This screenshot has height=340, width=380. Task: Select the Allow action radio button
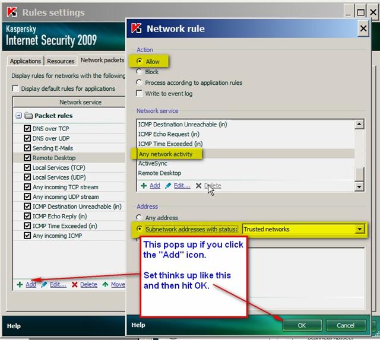coord(140,61)
